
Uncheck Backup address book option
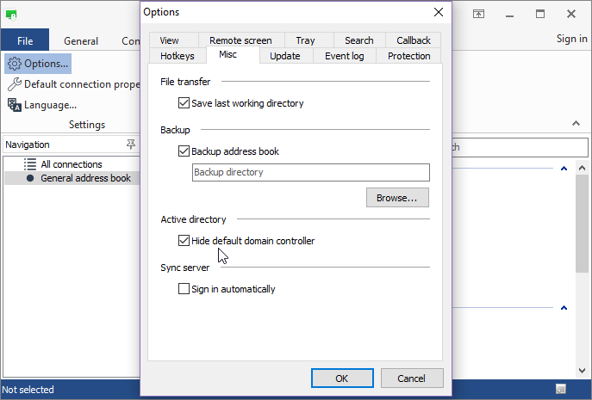coord(184,151)
